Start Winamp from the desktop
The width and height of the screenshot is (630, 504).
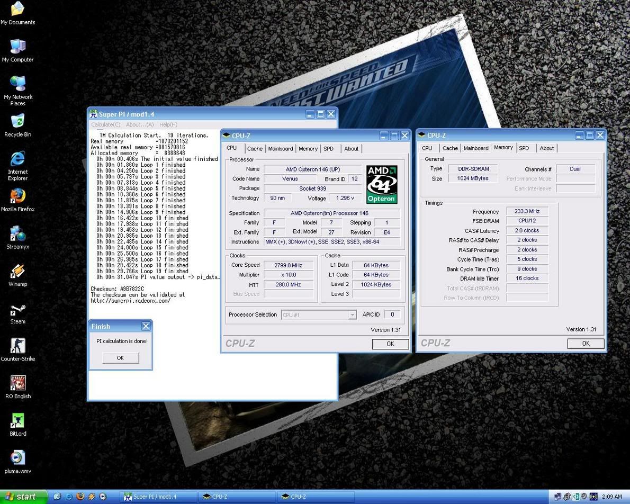17,272
